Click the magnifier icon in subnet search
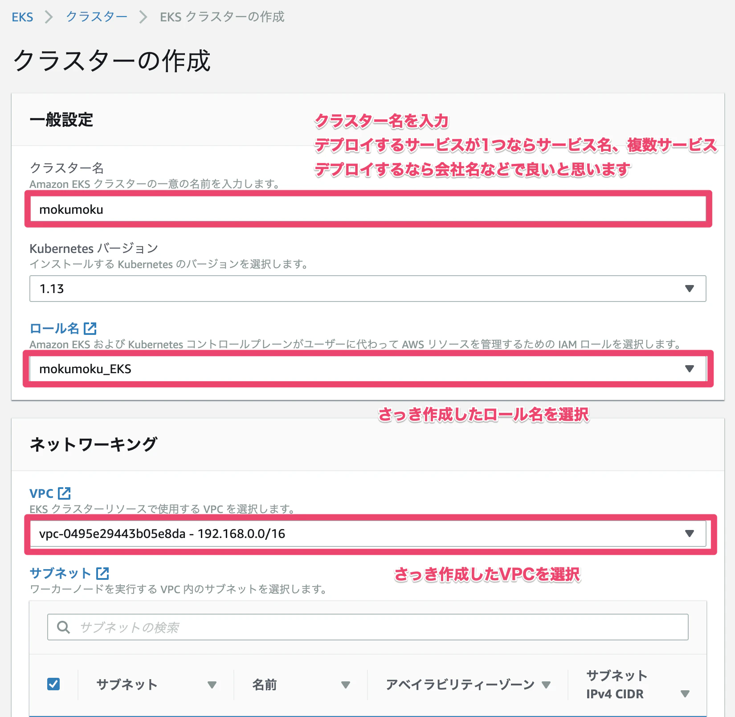Image resolution: width=735 pixels, height=717 pixels. point(64,627)
